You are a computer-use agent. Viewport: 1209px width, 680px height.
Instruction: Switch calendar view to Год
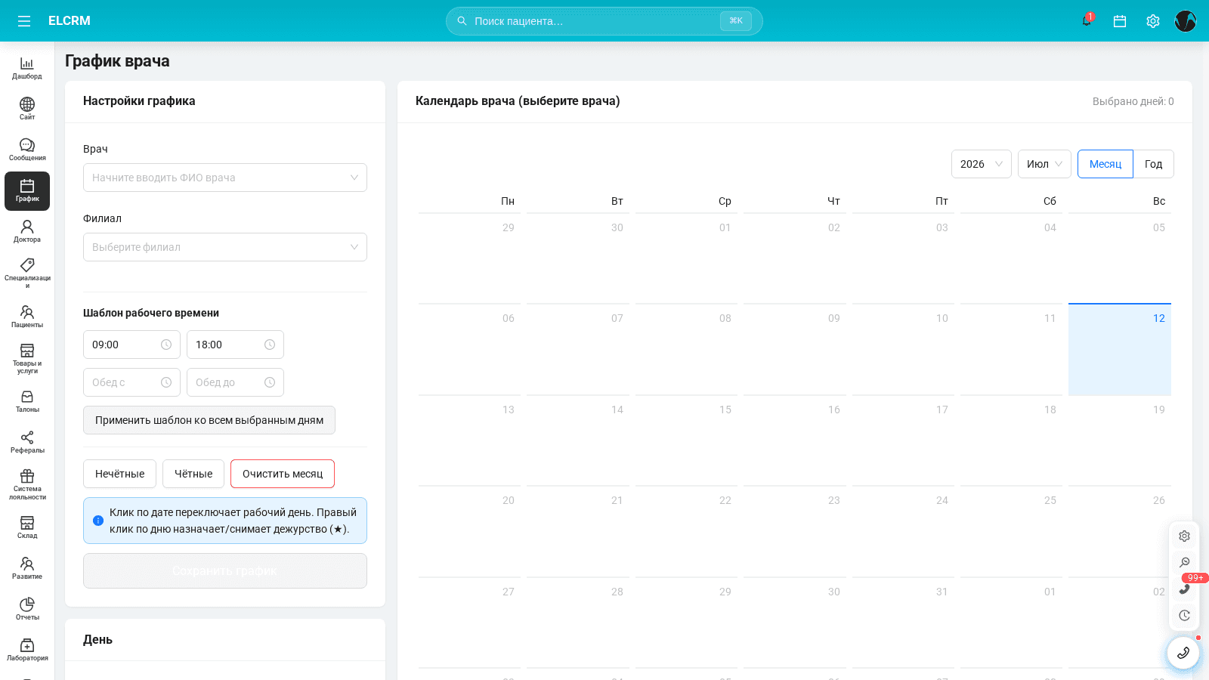click(x=1153, y=164)
